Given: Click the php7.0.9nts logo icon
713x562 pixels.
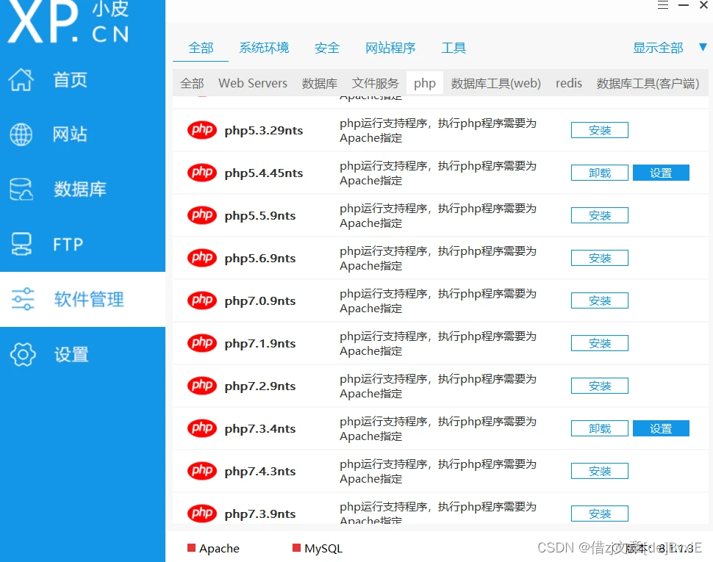Looking at the screenshot, I should [202, 300].
